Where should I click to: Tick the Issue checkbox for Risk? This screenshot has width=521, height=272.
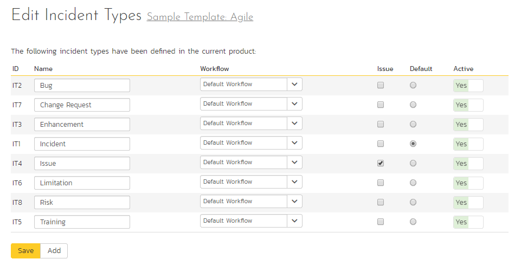click(x=381, y=202)
